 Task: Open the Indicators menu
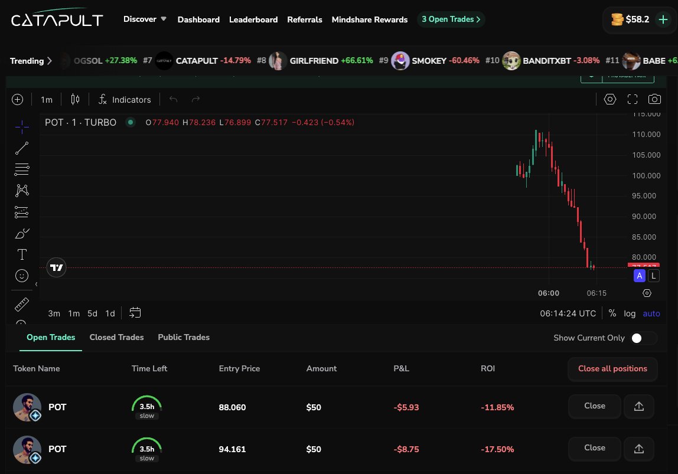coord(125,100)
